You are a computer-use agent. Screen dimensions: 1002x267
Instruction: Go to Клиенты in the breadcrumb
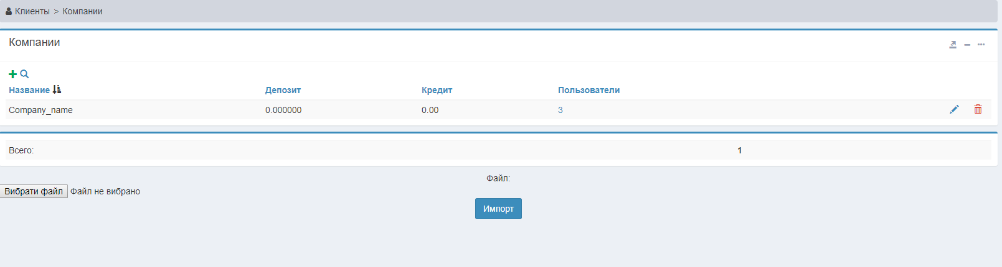(32, 11)
